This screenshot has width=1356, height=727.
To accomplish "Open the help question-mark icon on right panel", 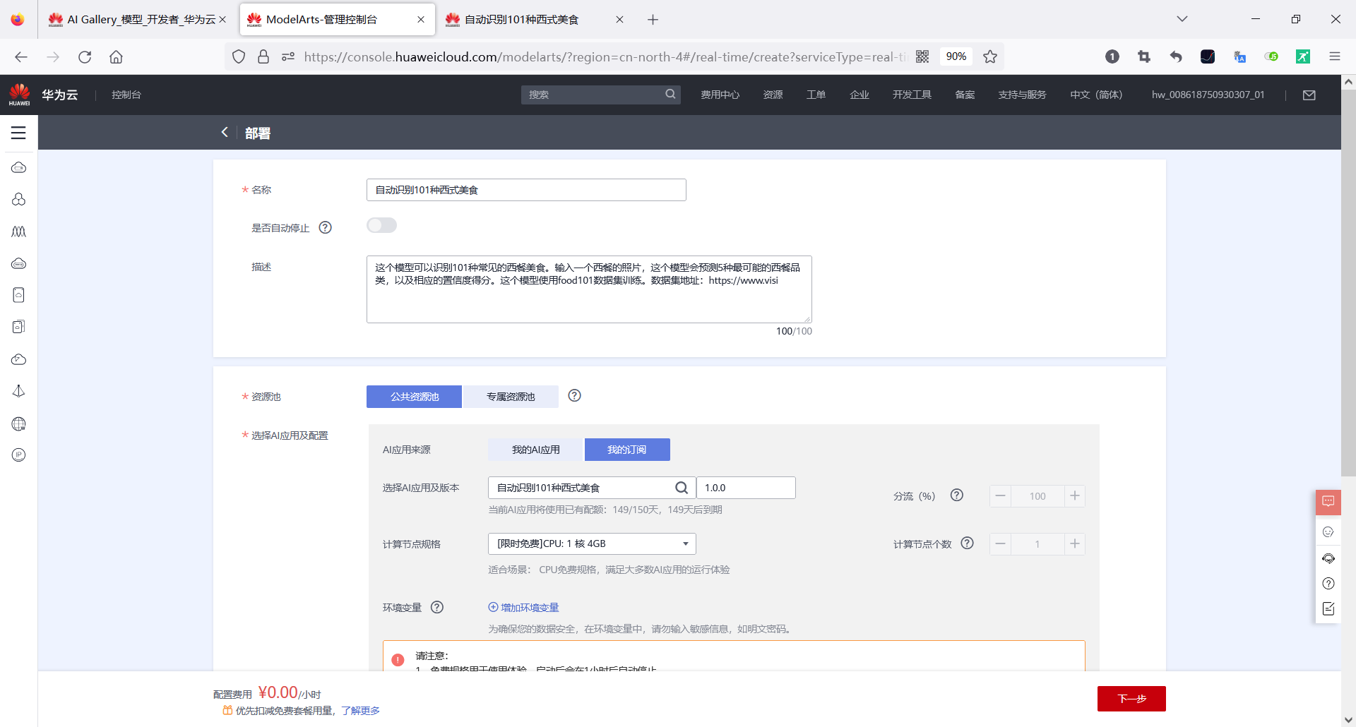I will pyautogui.click(x=1328, y=583).
